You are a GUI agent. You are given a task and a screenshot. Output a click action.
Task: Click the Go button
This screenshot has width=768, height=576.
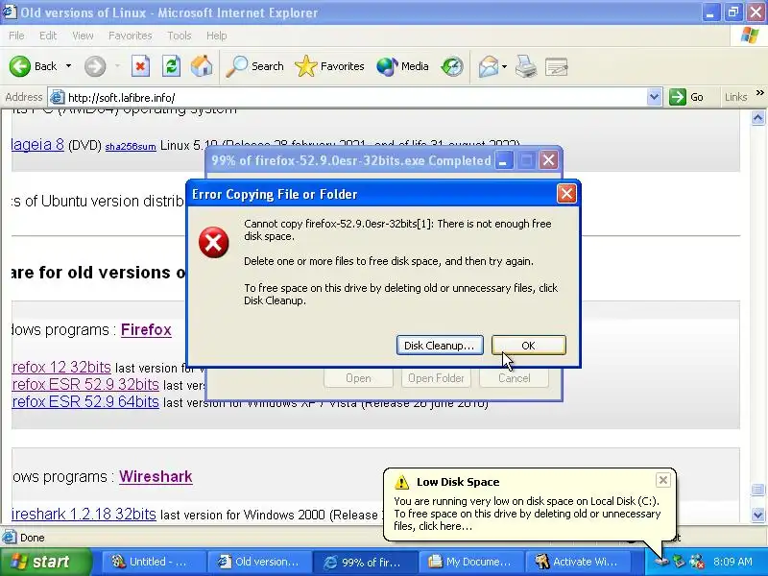686,97
